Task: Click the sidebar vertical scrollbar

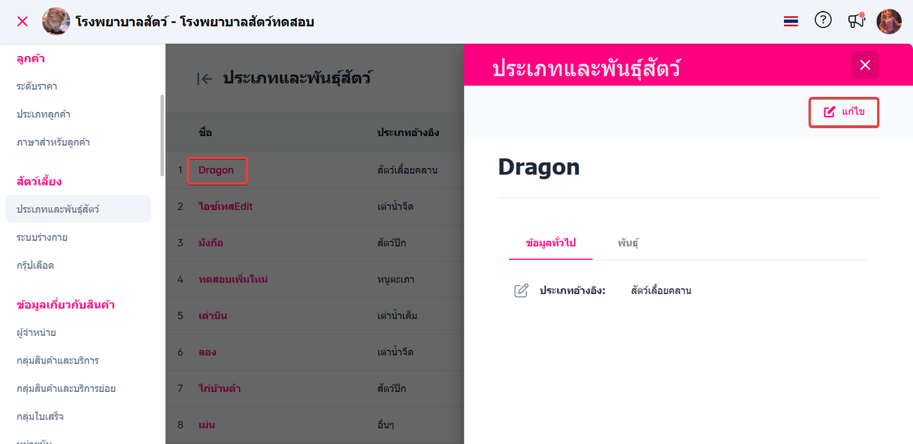Action: click(162, 135)
